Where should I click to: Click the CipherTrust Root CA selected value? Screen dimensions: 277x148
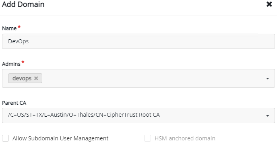pos(84,115)
